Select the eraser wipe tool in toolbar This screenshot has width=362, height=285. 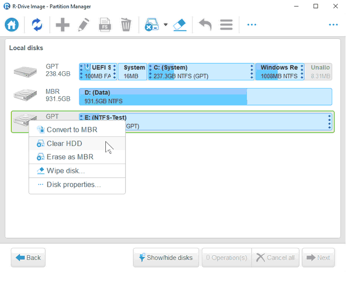tap(180, 25)
